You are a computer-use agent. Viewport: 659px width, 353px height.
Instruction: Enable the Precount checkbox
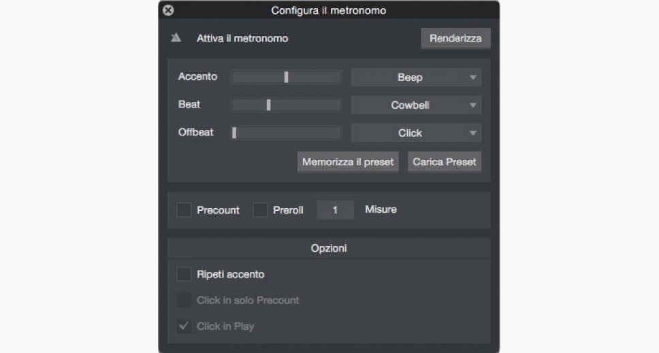(x=184, y=210)
